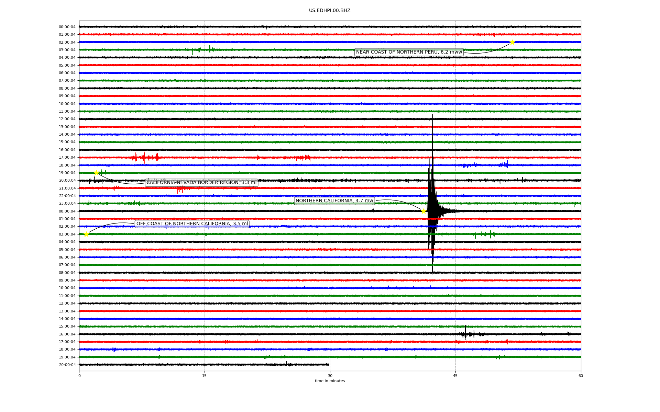This screenshot has height=412, width=660.
Task: Click the 15 tick on time axis
Action: pos(205,376)
